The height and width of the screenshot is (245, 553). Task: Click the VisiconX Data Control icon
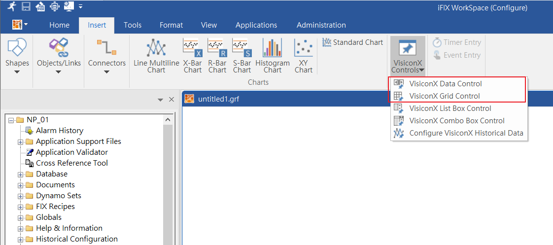point(399,84)
